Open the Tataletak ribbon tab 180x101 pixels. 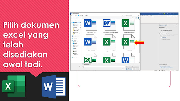[151, 16]
